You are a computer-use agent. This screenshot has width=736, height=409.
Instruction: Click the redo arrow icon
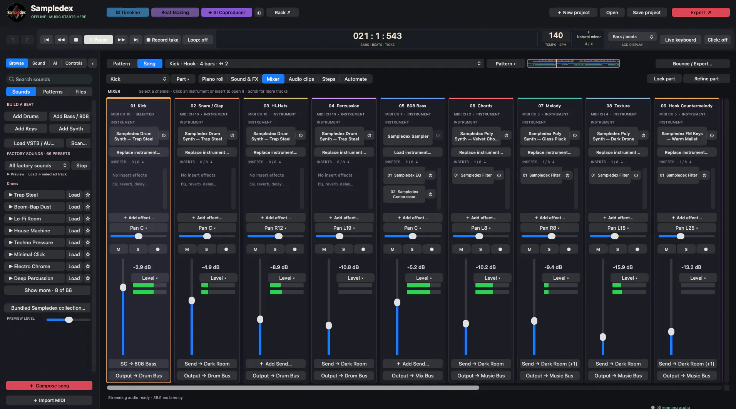[x=27, y=40]
